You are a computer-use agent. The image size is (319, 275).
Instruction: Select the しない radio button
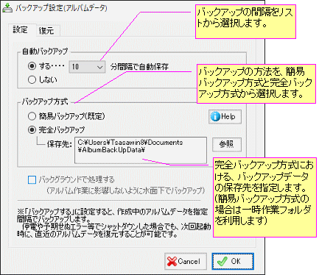32,79
